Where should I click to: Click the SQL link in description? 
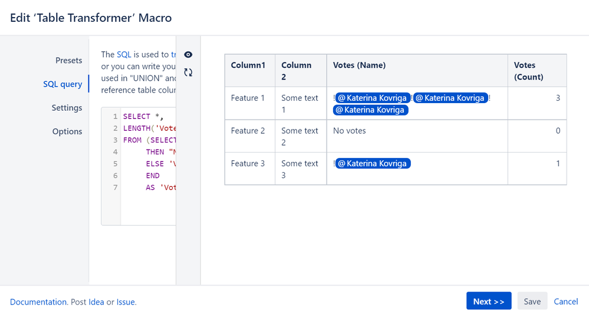[x=124, y=54]
